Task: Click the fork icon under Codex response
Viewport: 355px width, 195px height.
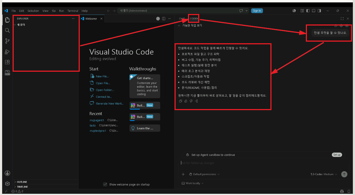Action: (196, 101)
